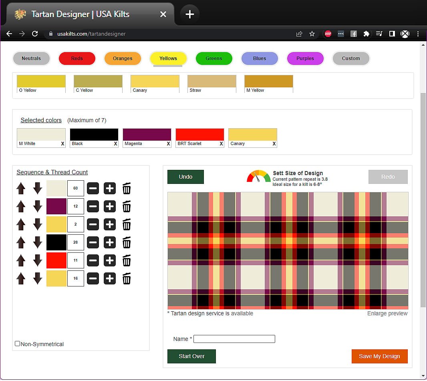Share this page via share icon

[x=299, y=34]
